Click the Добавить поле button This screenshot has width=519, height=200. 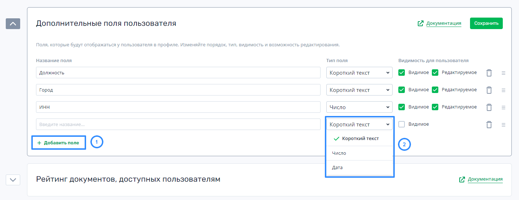click(x=59, y=143)
